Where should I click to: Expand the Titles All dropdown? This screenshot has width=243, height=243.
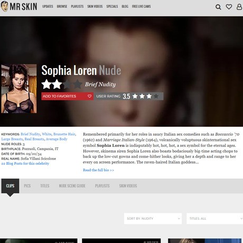[214, 219]
